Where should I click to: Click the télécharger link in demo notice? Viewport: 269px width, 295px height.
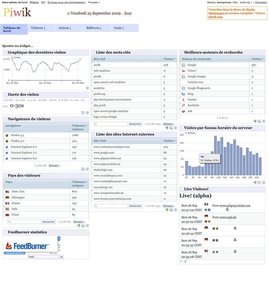coord(217,13)
